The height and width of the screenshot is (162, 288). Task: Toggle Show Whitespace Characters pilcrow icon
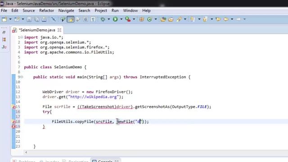pos(93,19)
